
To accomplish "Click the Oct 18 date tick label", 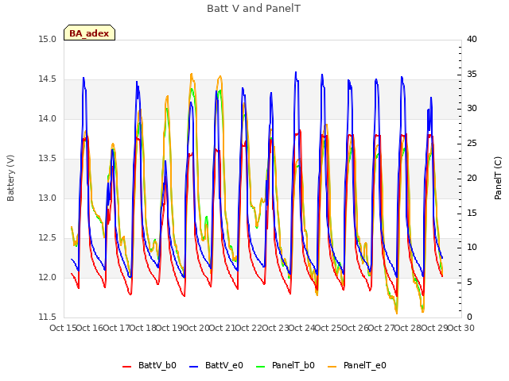I will point(143,329).
